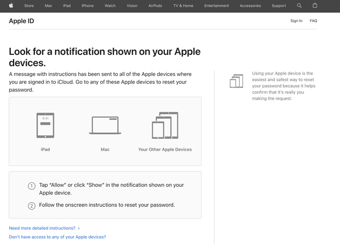The height and width of the screenshot is (244, 340).
Task: Open the search magnifier icon
Action: pos(299,6)
